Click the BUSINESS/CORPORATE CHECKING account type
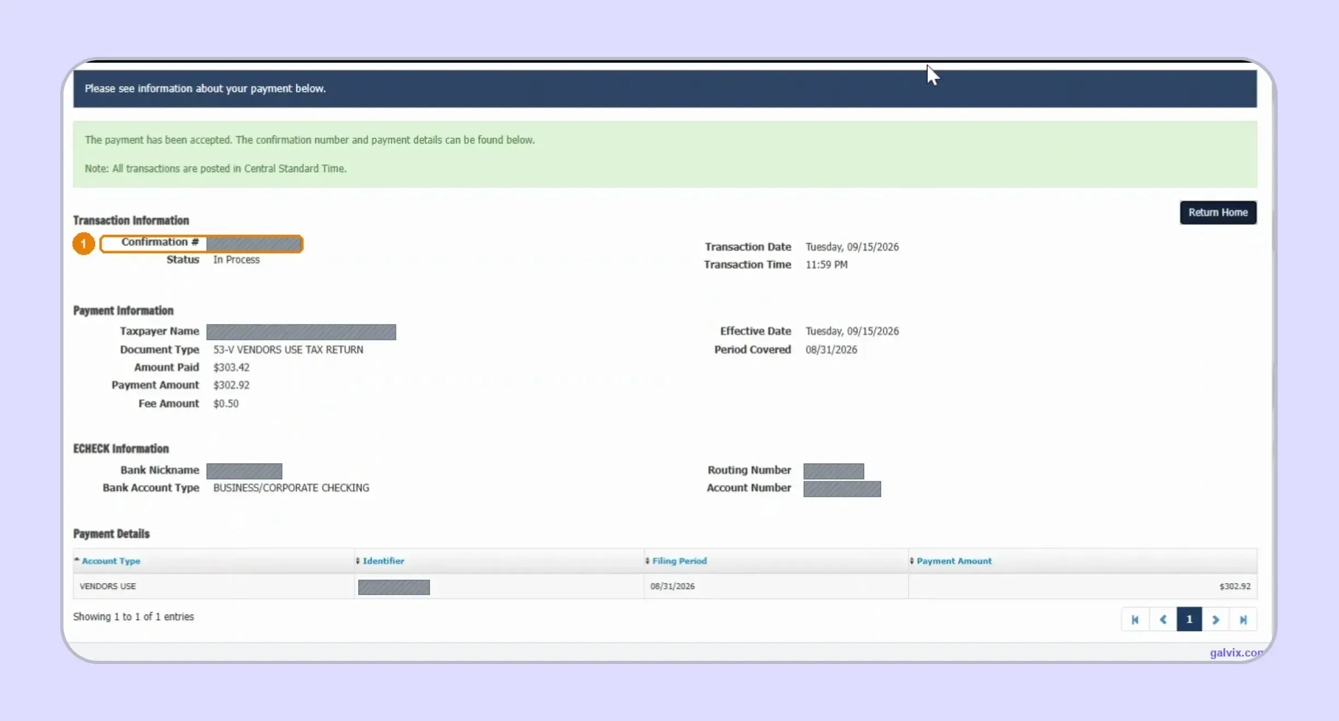The image size is (1339, 721). click(x=291, y=487)
